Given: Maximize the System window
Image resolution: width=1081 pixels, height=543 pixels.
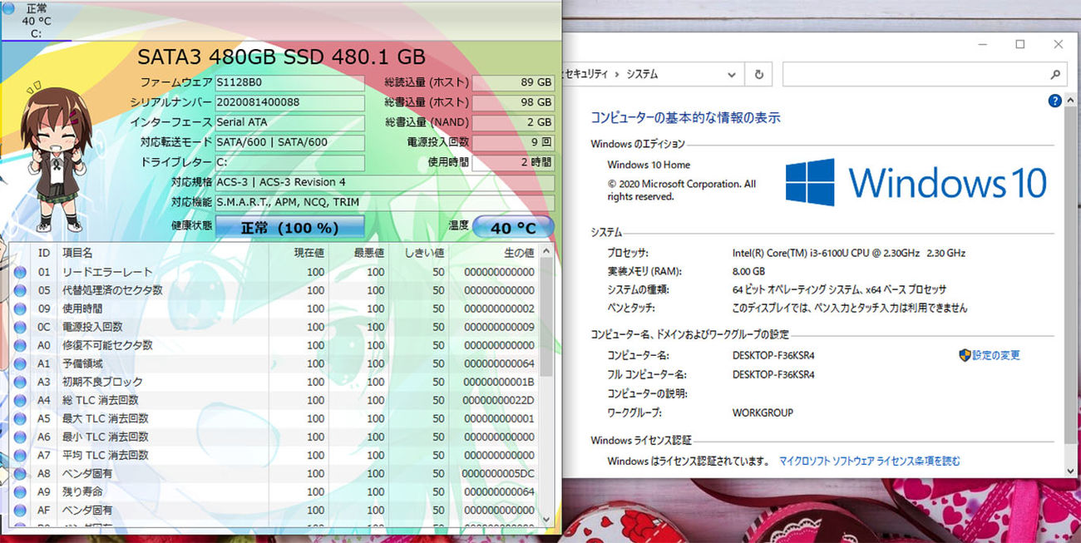Looking at the screenshot, I should 1020,45.
